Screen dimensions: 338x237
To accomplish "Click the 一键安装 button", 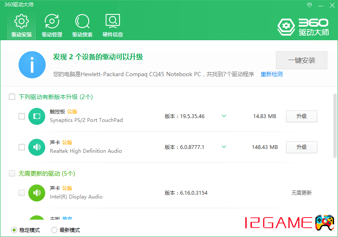I will coord(302,60).
